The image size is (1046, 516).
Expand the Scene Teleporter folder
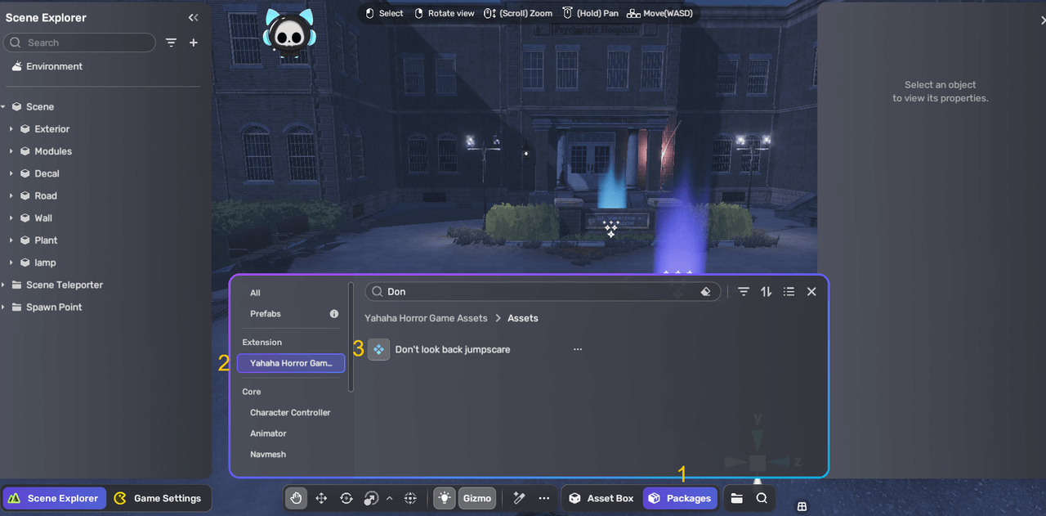point(4,285)
